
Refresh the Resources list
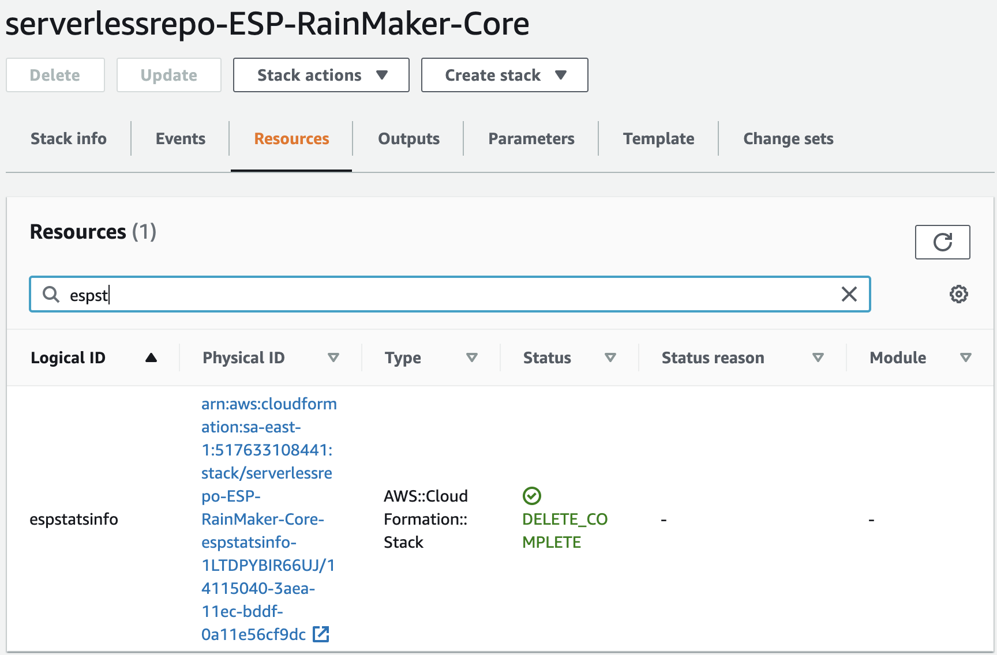coord(942,242)
